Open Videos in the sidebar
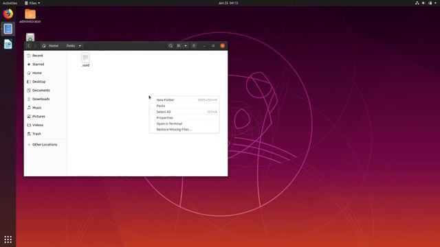 45,125
